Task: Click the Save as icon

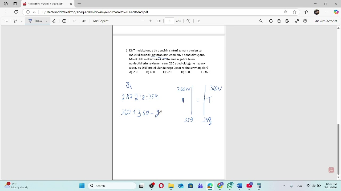Action: 287,21
